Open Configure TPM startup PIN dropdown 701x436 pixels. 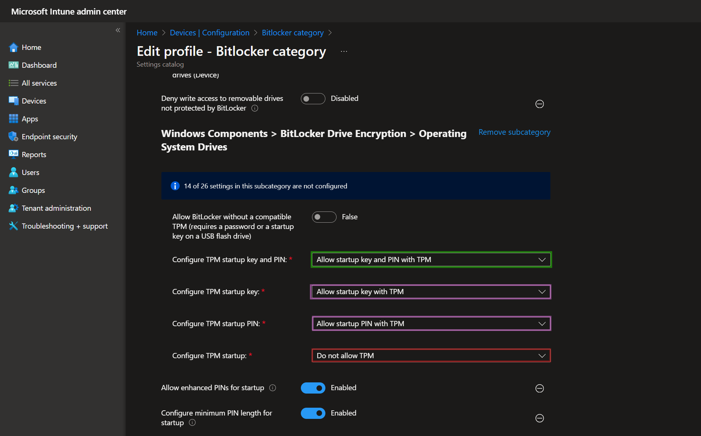coord(431,324)
